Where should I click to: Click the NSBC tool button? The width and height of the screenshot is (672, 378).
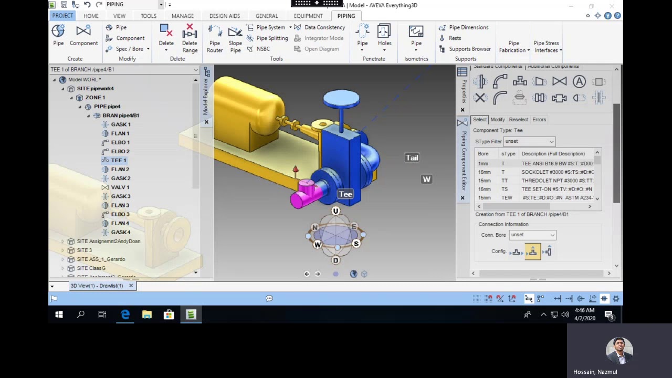click(x=258, y=49)
